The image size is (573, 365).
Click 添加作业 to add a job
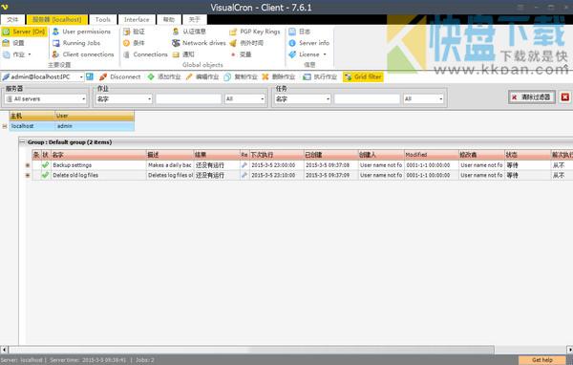click(164, 76)
